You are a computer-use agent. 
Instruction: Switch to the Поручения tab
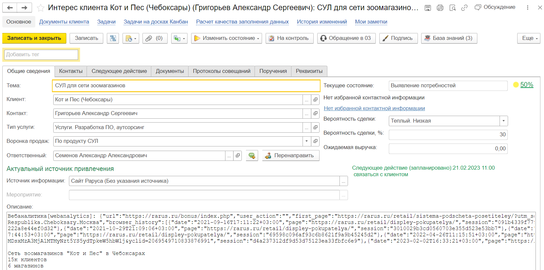tap(273, 71)
